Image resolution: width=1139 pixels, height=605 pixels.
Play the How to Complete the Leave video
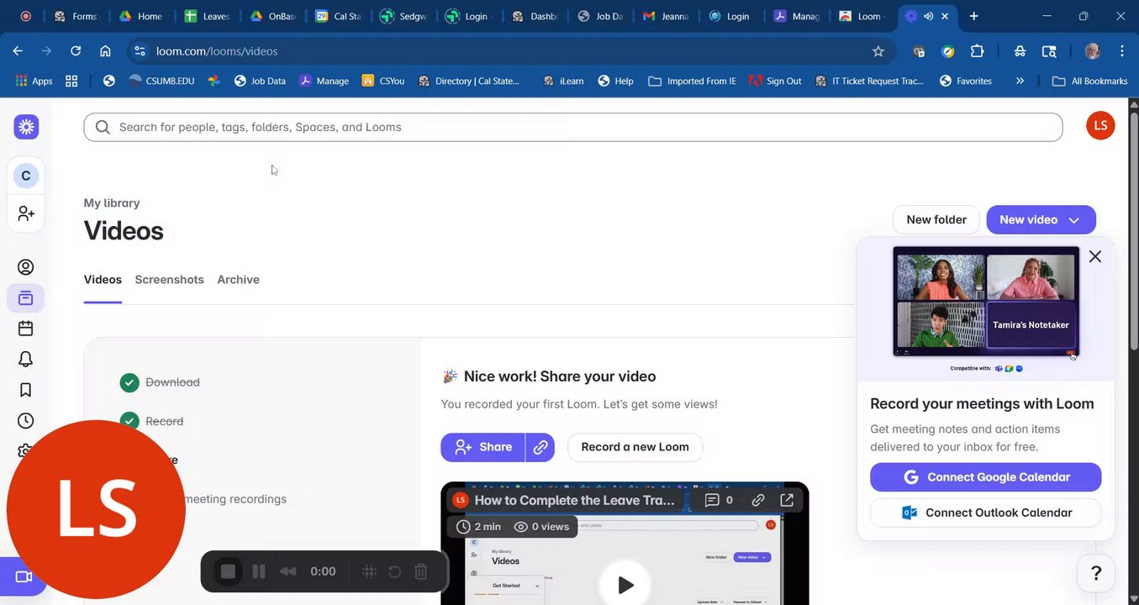pos(625,584)
